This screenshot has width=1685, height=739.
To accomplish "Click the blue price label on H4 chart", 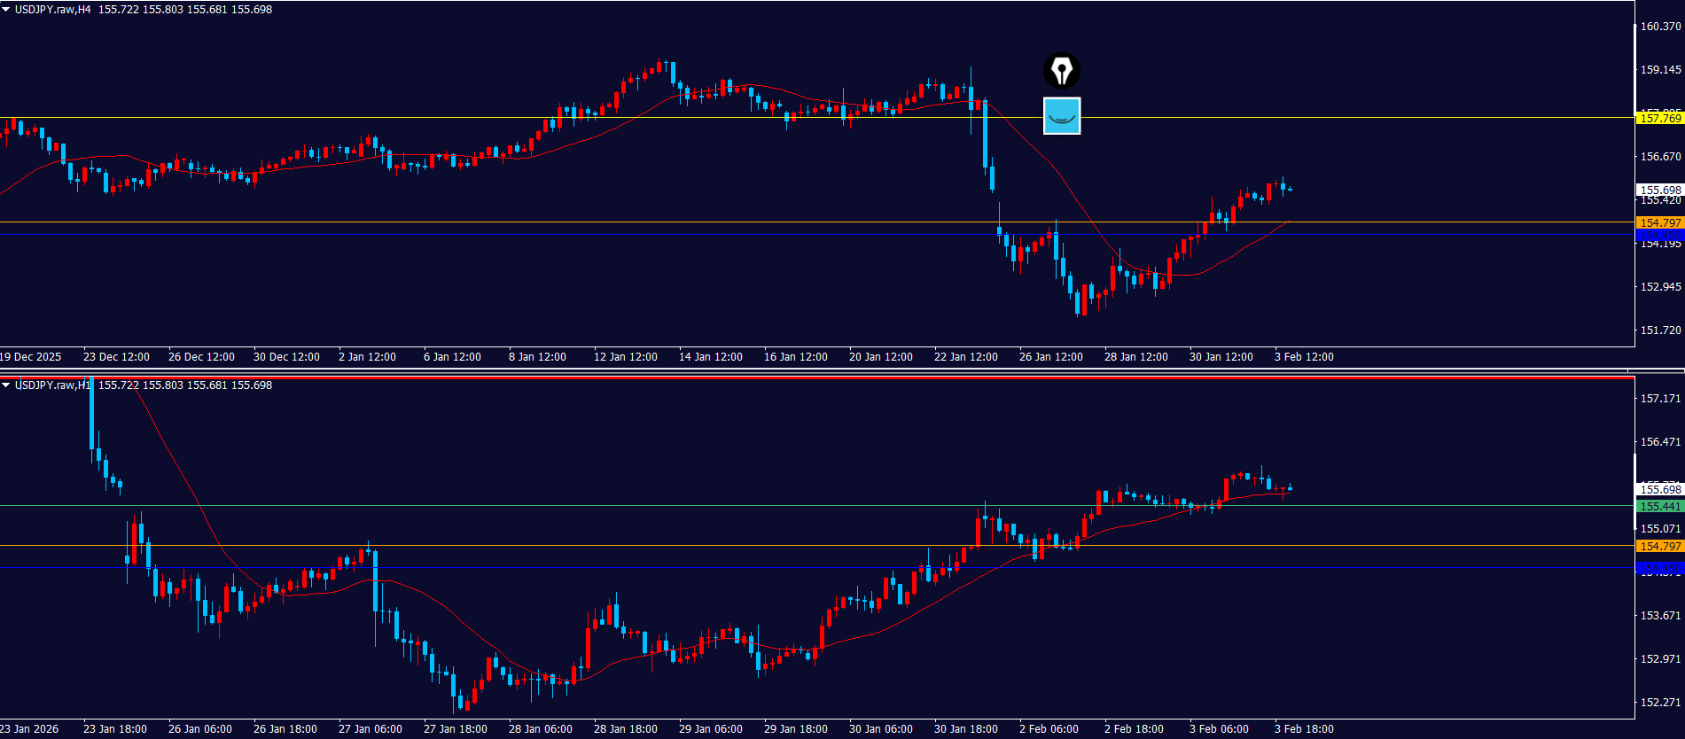I will (x=1659, y=235).
